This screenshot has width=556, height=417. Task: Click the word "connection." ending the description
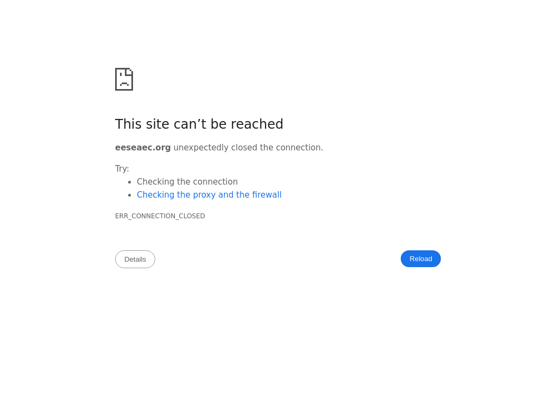[300, 148]
